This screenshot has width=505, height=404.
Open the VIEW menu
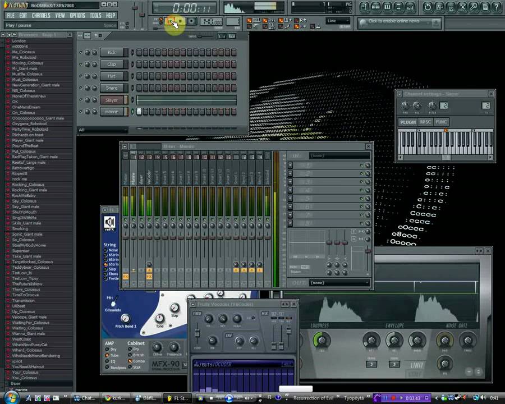click(60, 16)
